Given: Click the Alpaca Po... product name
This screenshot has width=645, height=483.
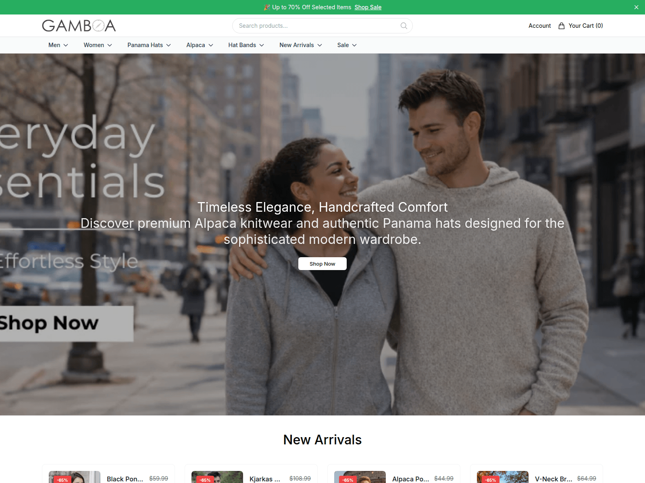Looking at the screenshot, I should [x=410, y=479].
